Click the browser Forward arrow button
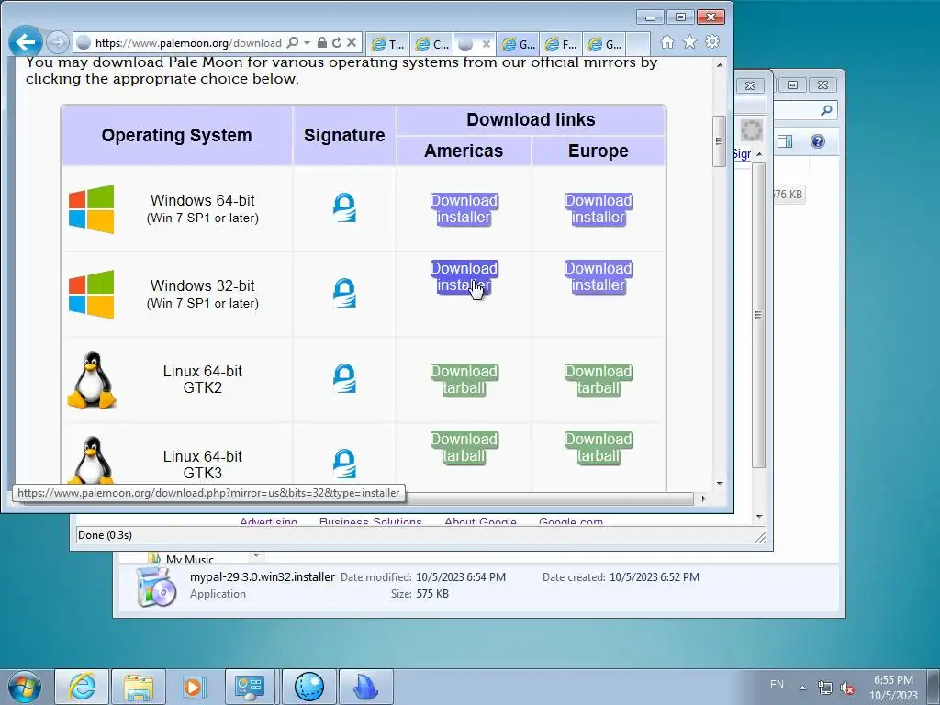Image resolution: width=940 pixels, height=705 pixels. point(58,42)
